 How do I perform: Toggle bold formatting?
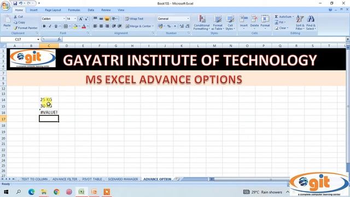[x=44, y=26]
